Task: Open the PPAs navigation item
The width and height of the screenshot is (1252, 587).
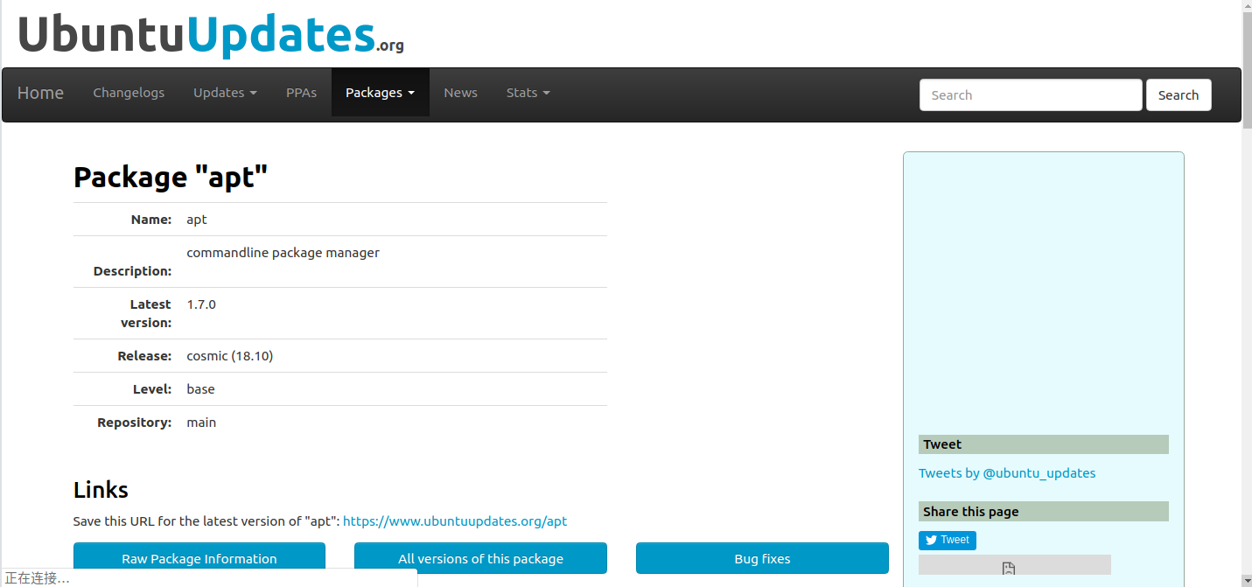Action: point(301,93)
